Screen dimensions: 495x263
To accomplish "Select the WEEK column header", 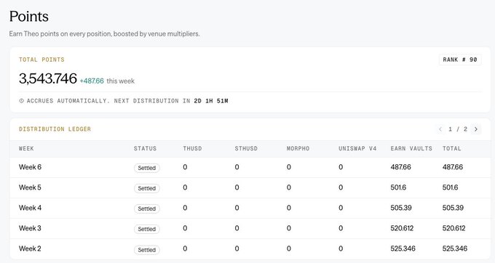I will [x=26, y=148].
